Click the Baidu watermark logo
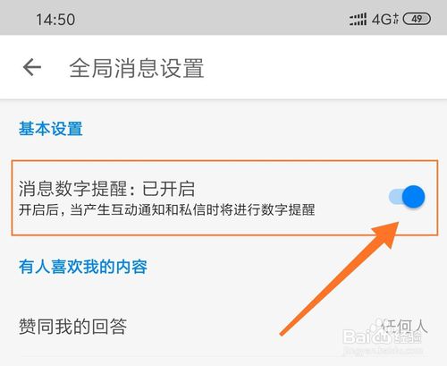Image resolution: width=447 pixels, height=366 pixels. (382, 337)
